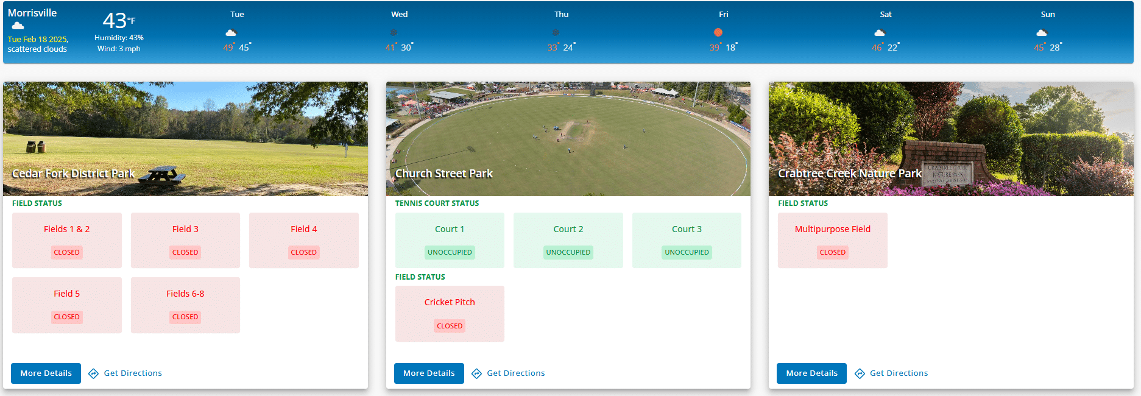
Task: Select the Crabtree Creek Nature Park photo
Action: tap(950, 139)
